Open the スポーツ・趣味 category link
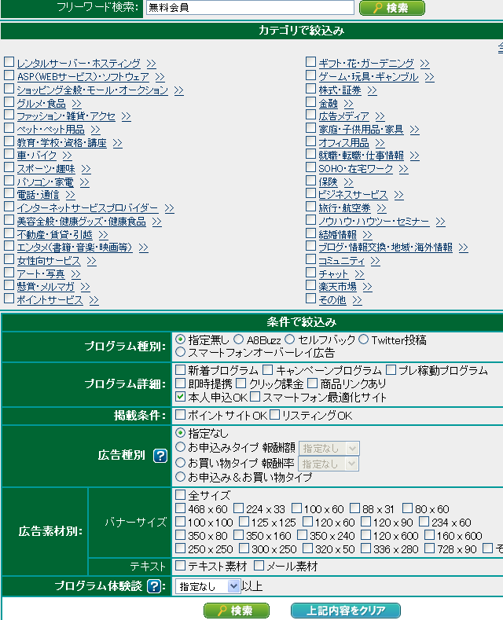The height and width of the screenshot is (620, 503). click(46, 169)
